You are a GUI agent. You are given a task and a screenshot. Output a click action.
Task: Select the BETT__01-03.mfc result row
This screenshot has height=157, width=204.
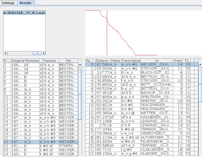pyautogui.click(x=142, y=85)
